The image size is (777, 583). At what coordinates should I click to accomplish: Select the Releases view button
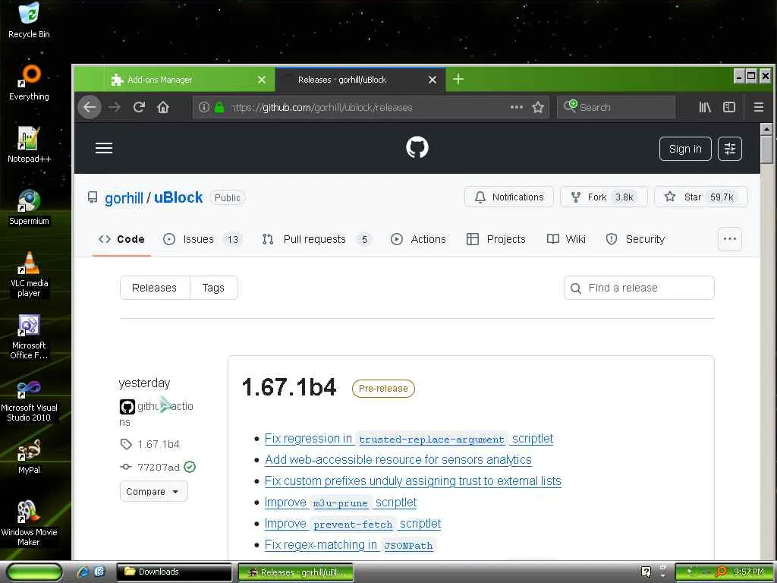coord(155,288)
